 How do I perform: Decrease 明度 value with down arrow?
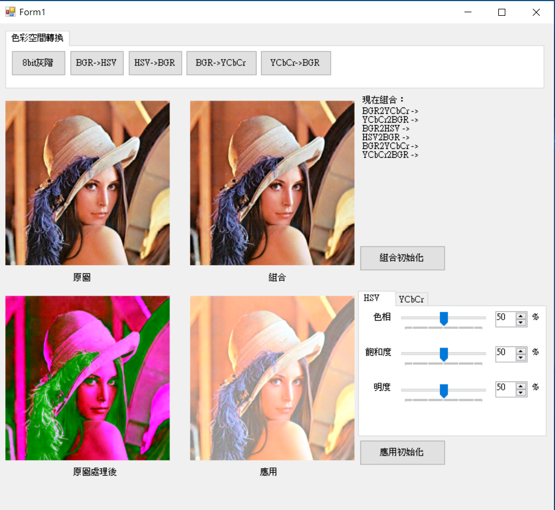(x=521, y=393)
